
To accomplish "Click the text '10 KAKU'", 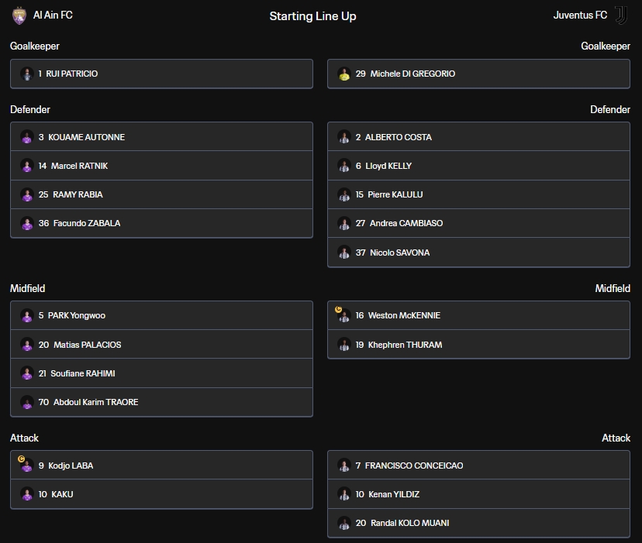I will [x=56, y=494].
